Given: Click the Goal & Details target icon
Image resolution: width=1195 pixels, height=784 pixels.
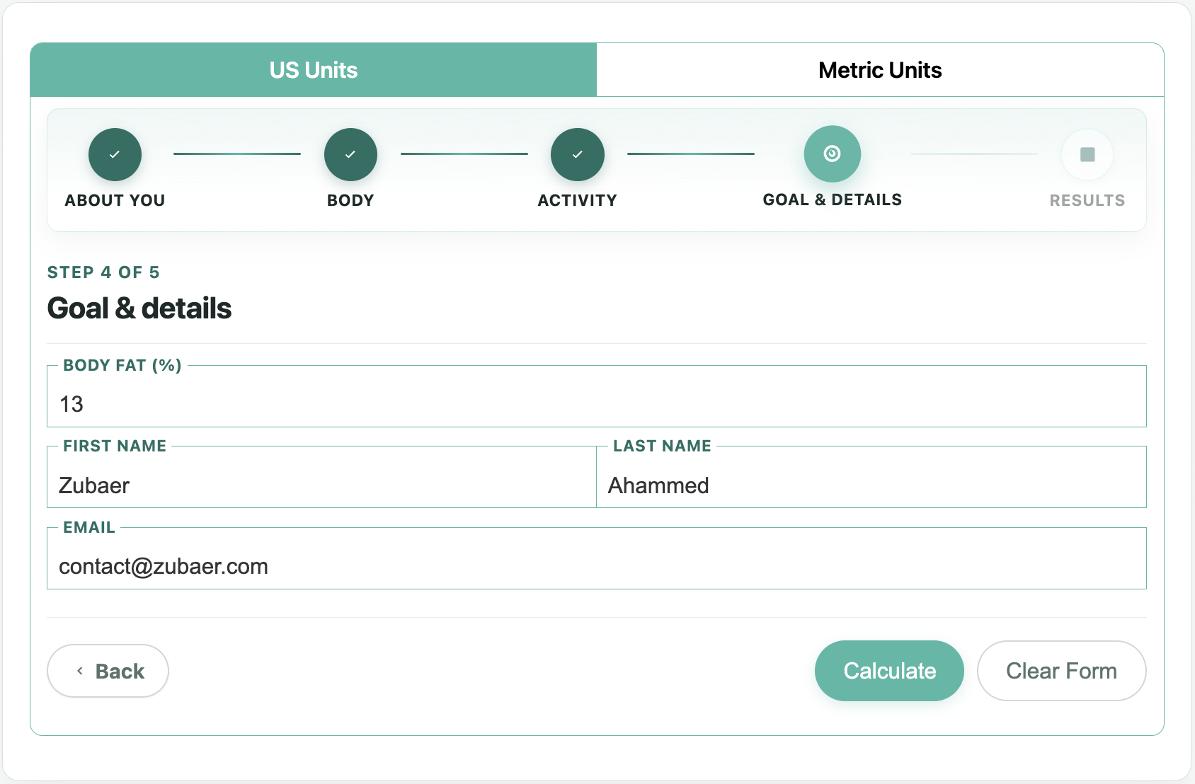Looking at the screenshot, I should click(833, 154).
